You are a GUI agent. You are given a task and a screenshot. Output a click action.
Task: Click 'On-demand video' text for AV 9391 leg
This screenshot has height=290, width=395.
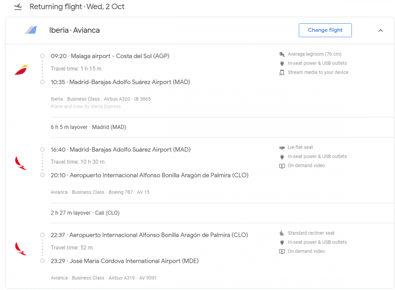point(306,251)
